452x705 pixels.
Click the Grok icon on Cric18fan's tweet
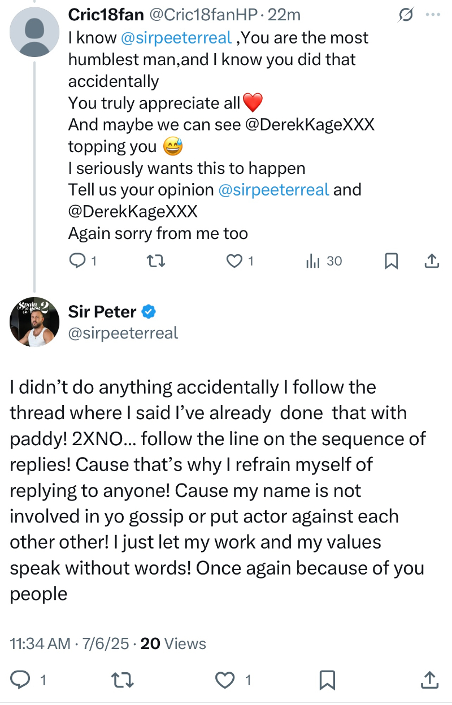405,15
